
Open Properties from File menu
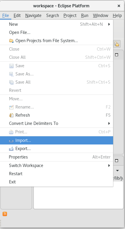click(x=56, y=157)
